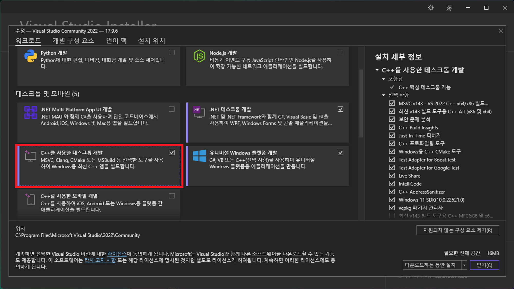Click the Python workload logo icon
The image size is (514, 289).
[x=31, y=56]
